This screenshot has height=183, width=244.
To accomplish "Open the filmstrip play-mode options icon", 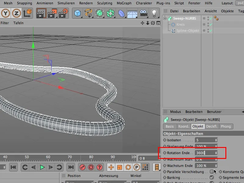I will click(157, 167).
